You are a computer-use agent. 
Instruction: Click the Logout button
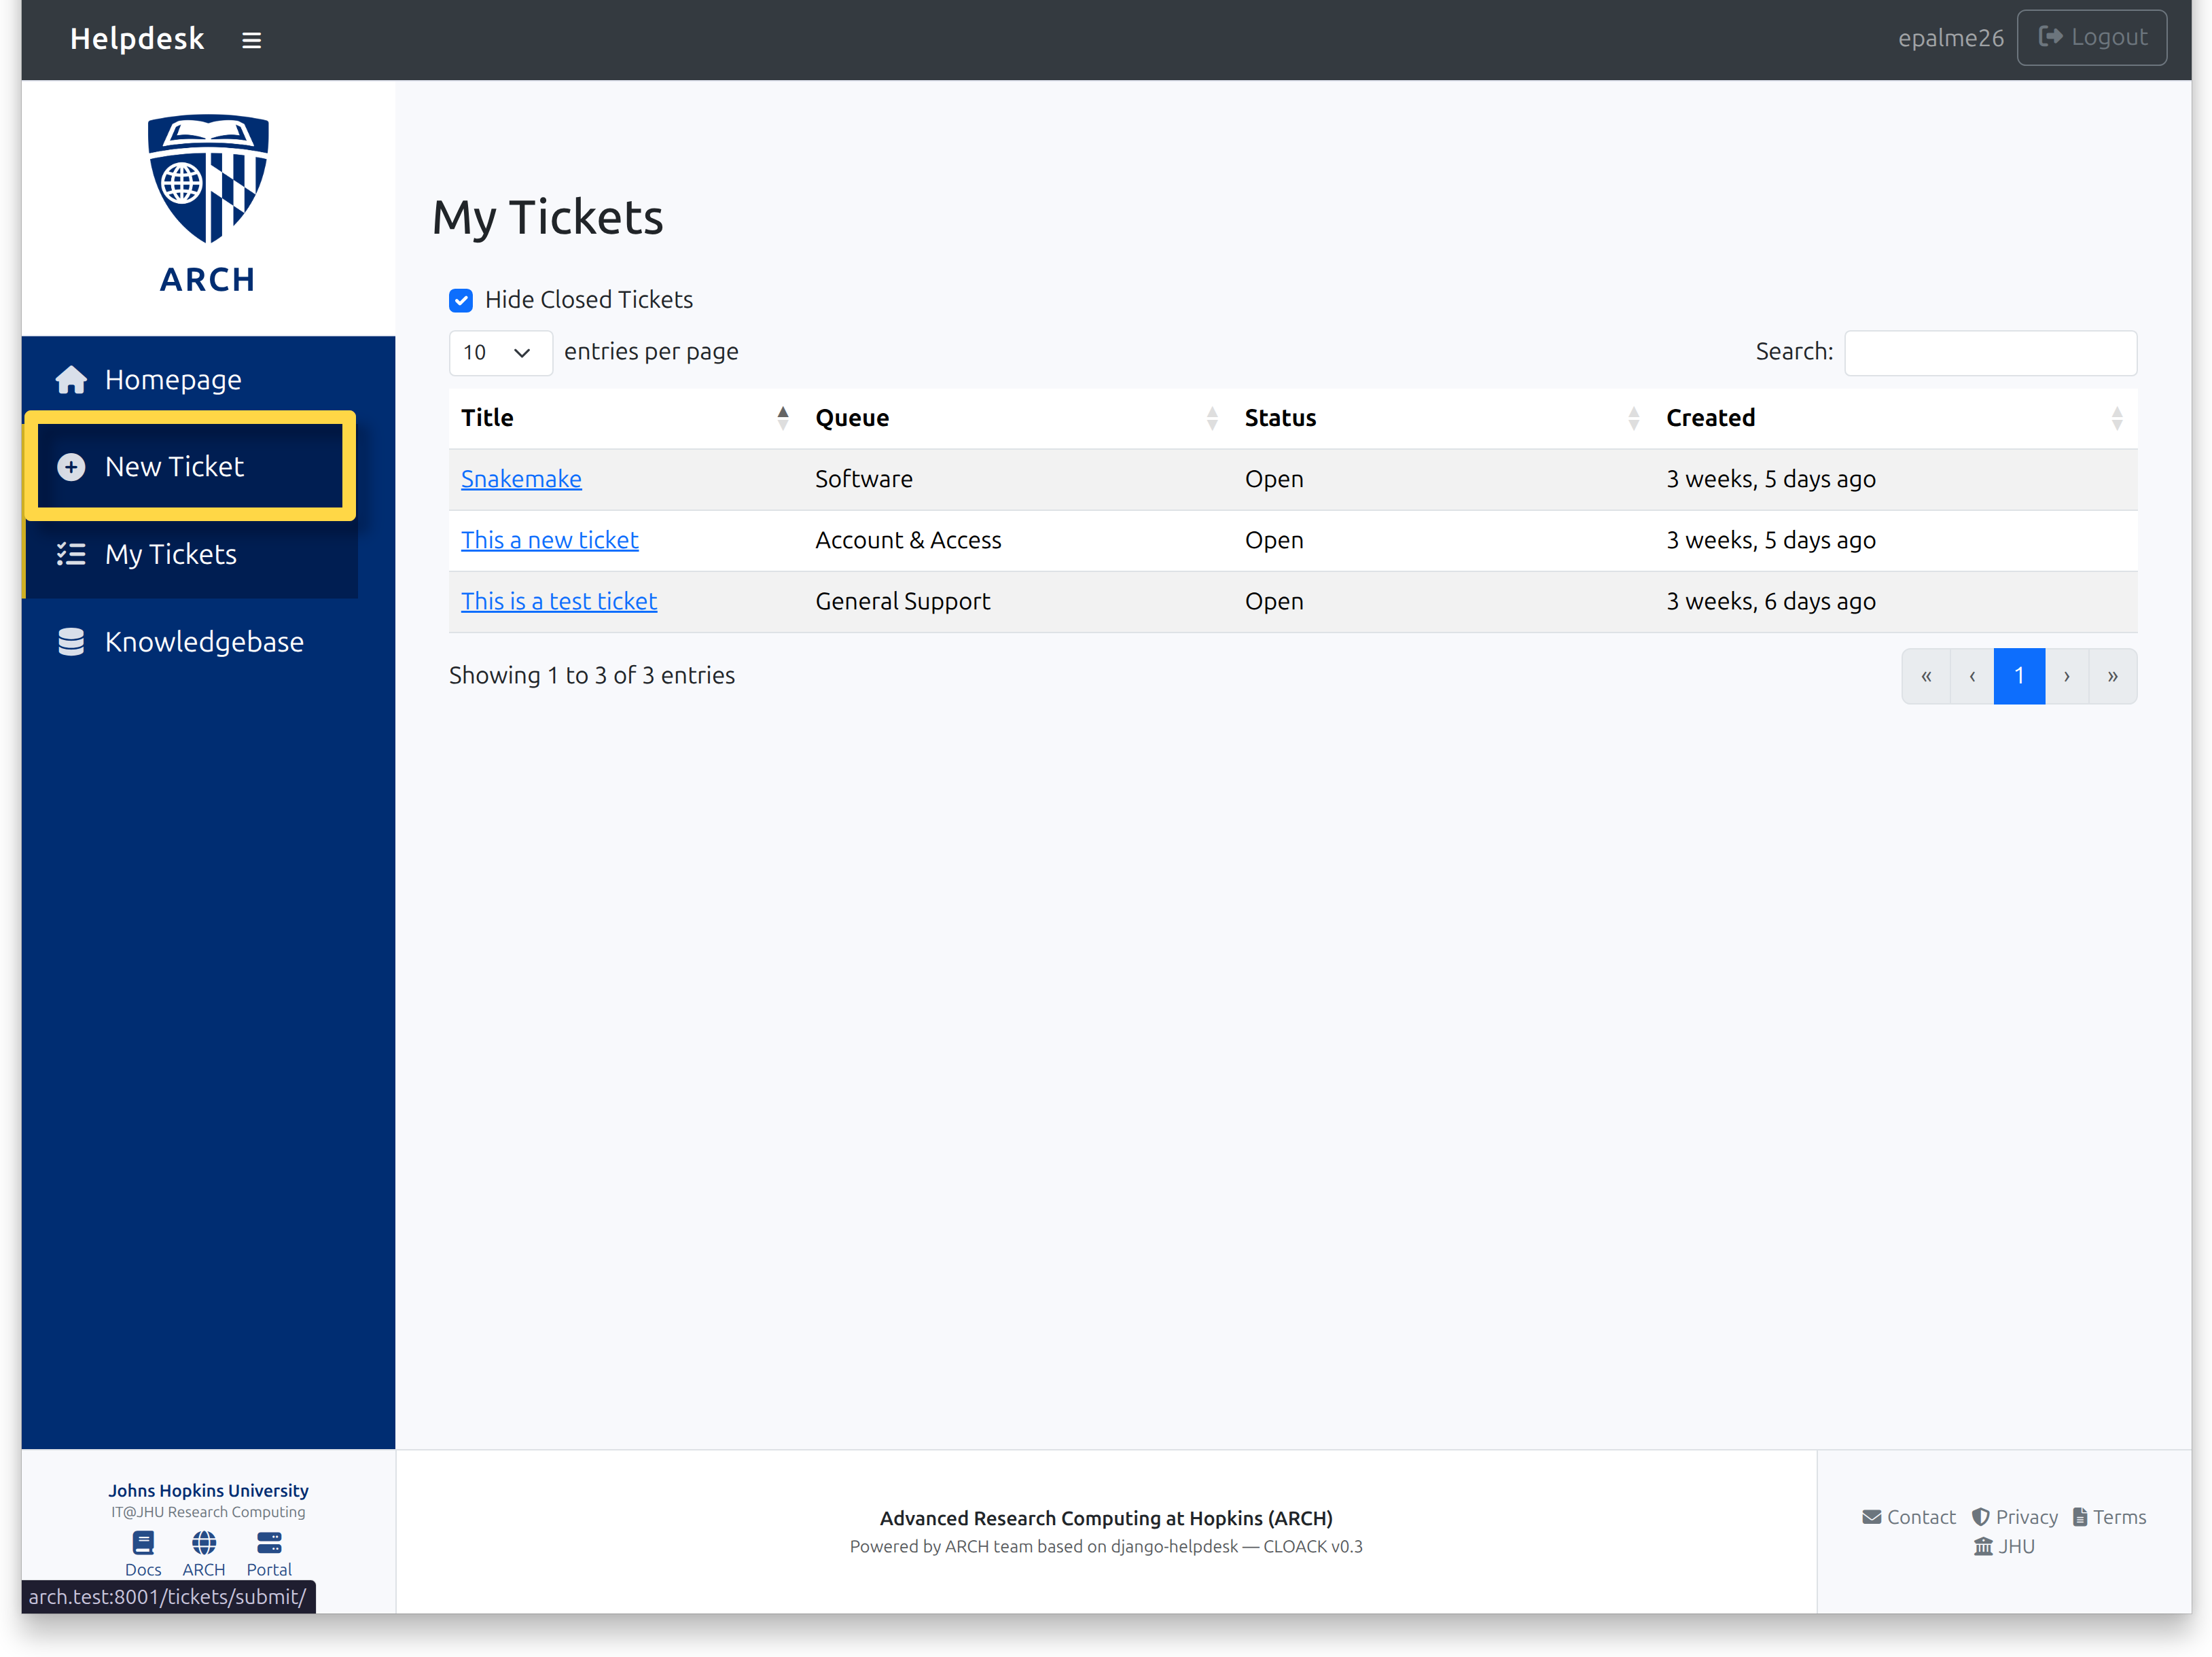2092,38
